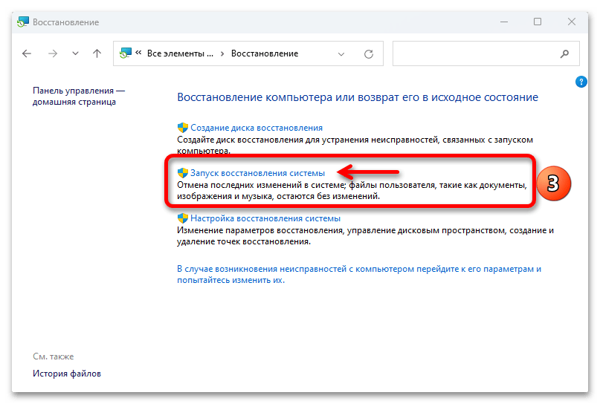The width and height of the screenshot is (600, 404).
Task: Open Help via the blue question mark
Action: (x=581, y=82)
